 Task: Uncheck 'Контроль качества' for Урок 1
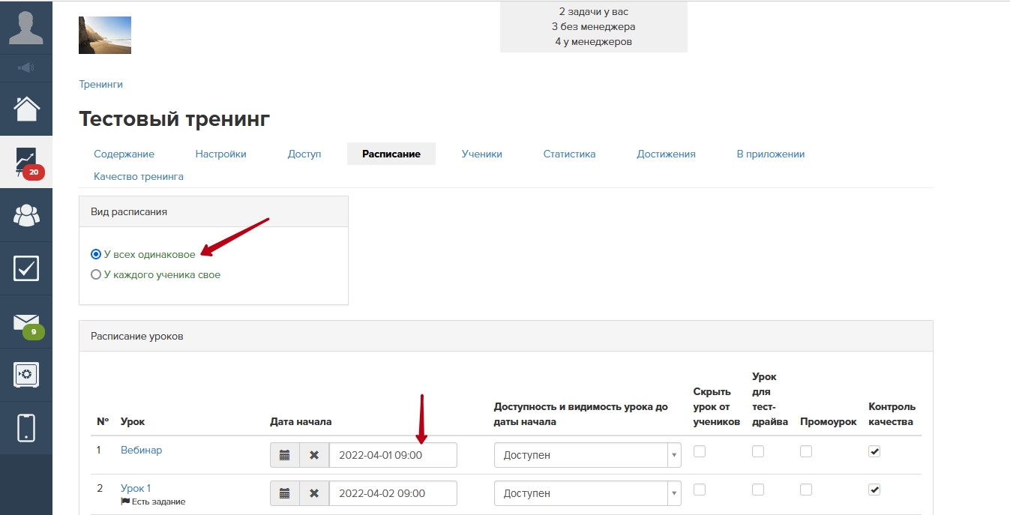pos(874,490)
